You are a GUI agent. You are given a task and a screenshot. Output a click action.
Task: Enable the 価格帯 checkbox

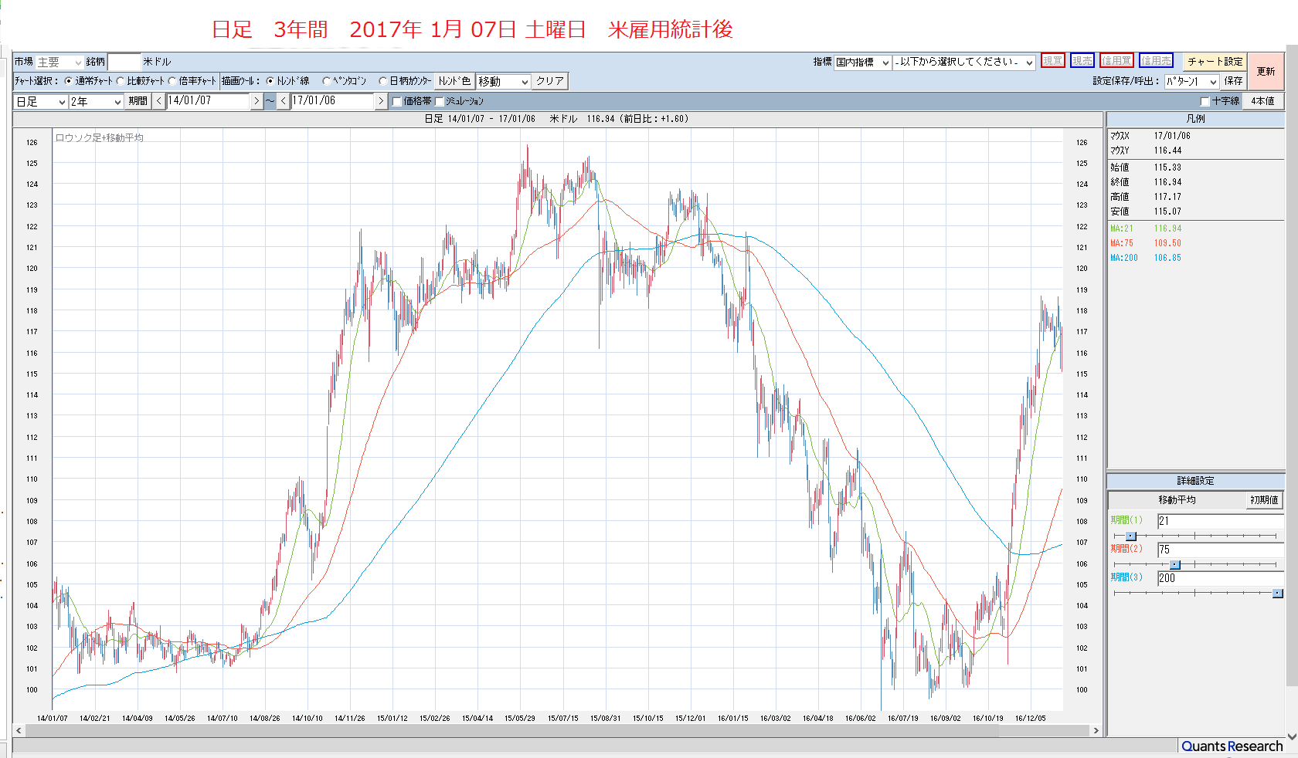(396, 101)
